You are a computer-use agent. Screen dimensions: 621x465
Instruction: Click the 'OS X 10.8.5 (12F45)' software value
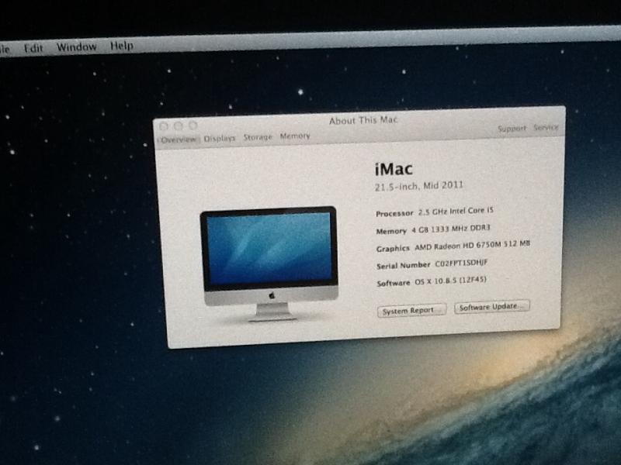pyautogui.click(x=450, y=281)
